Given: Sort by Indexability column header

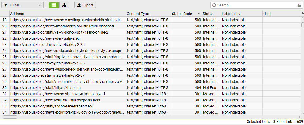Looking at the screenshot, I should click(241, 14).
